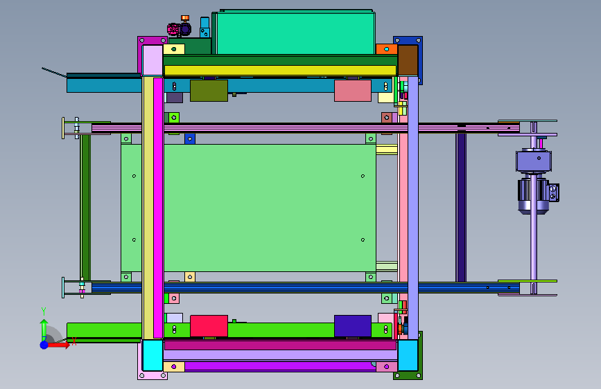Viewport: 601px width, 389px height.
Task: Select the lavender vertical column on right
Action: pyautogui.click(x=413, y=208)
